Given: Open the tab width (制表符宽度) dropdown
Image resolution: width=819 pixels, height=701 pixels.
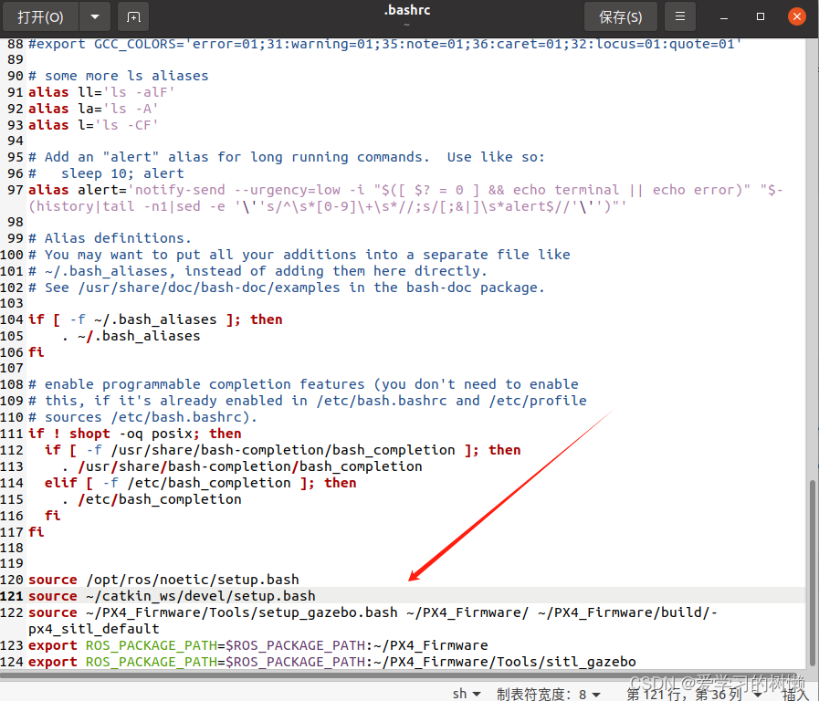Looking at the screenshot, I should tap(548, 693).
